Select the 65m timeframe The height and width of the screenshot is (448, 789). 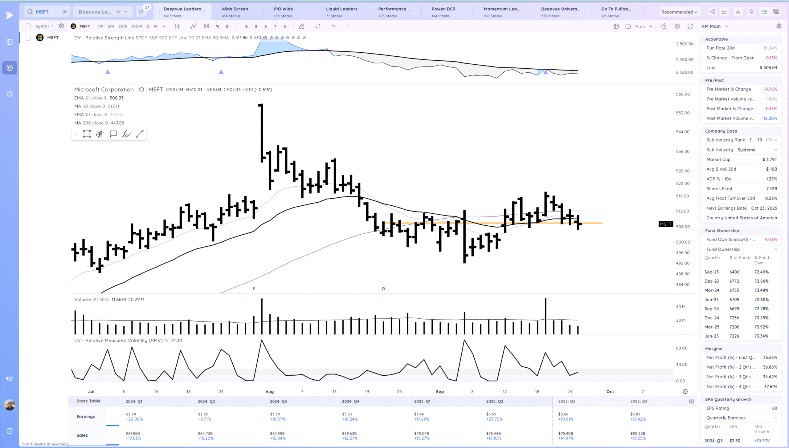[x=123, y=26]
